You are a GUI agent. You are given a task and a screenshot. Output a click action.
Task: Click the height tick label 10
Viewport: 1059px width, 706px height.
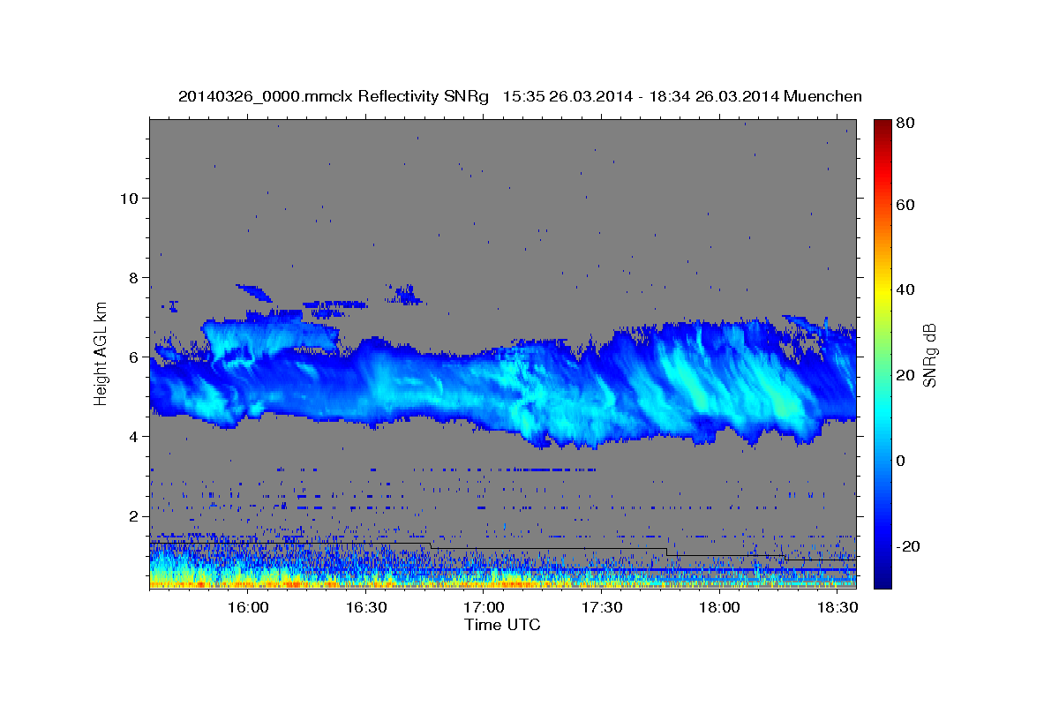pos(129,198)
